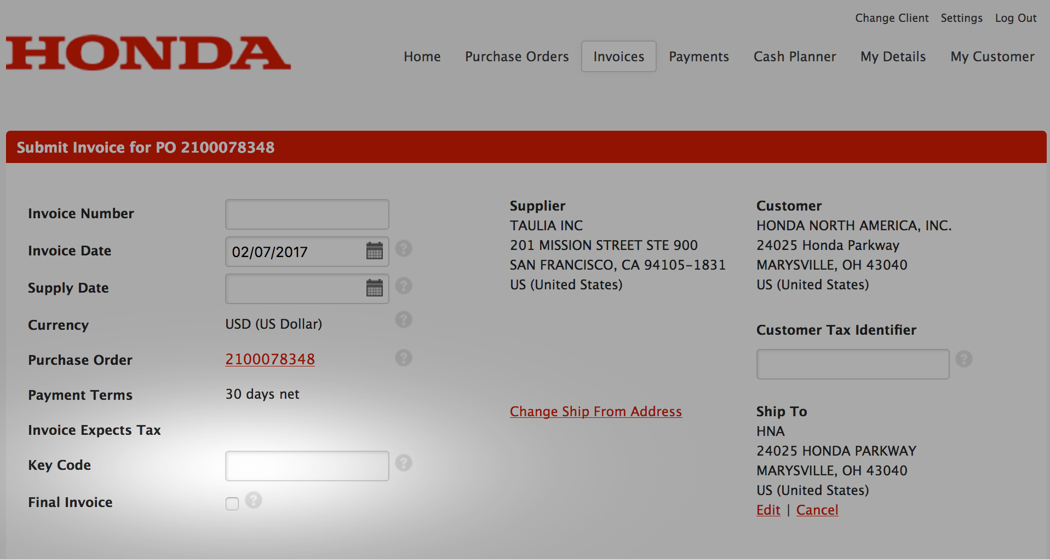
Task: Click help icon beside Key Code
Action: (404, 463)
